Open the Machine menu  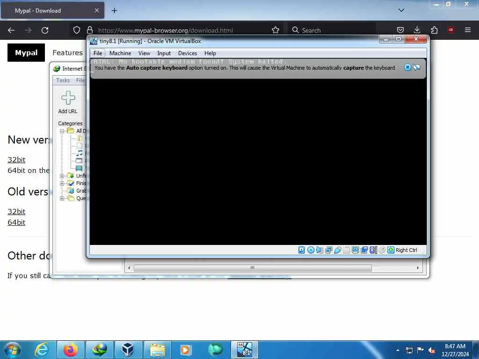pos(120,53)
